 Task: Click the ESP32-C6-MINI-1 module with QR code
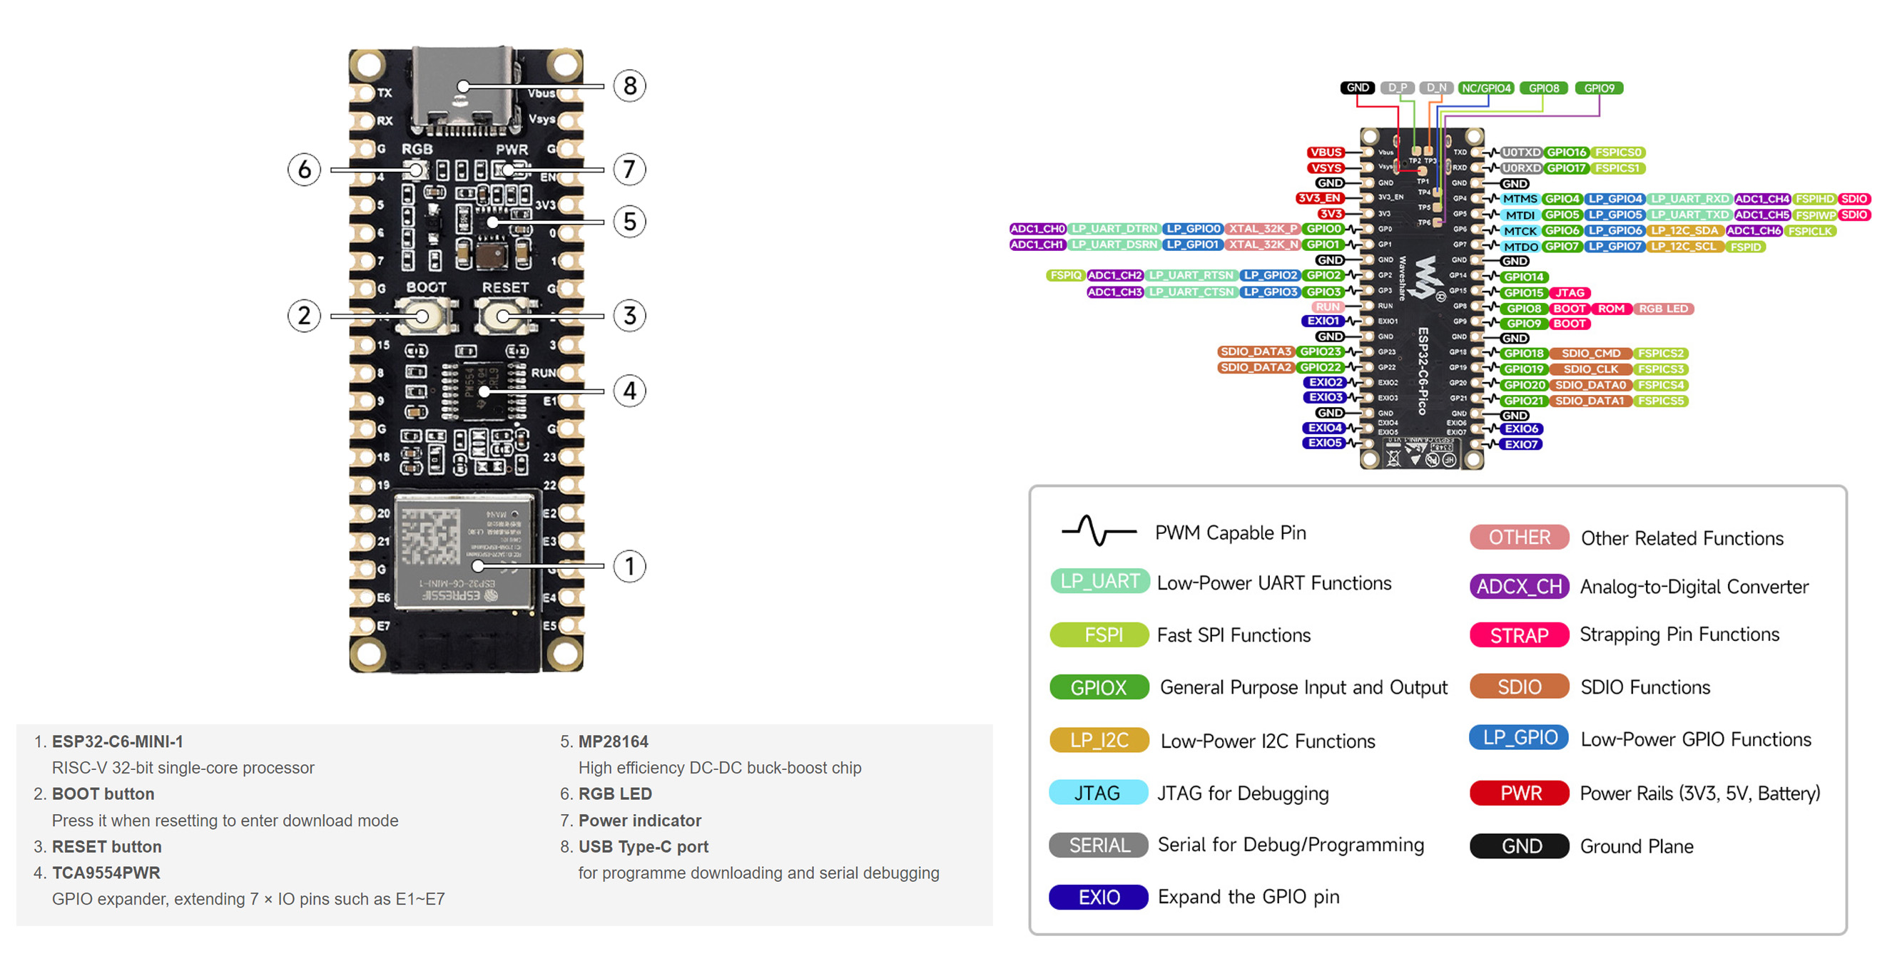(464, 551)
